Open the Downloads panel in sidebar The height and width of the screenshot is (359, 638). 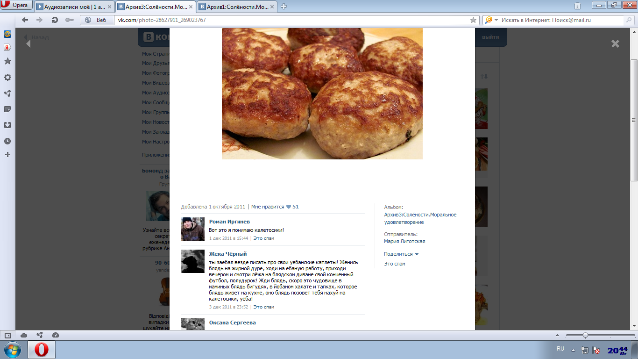click(7, 125)
